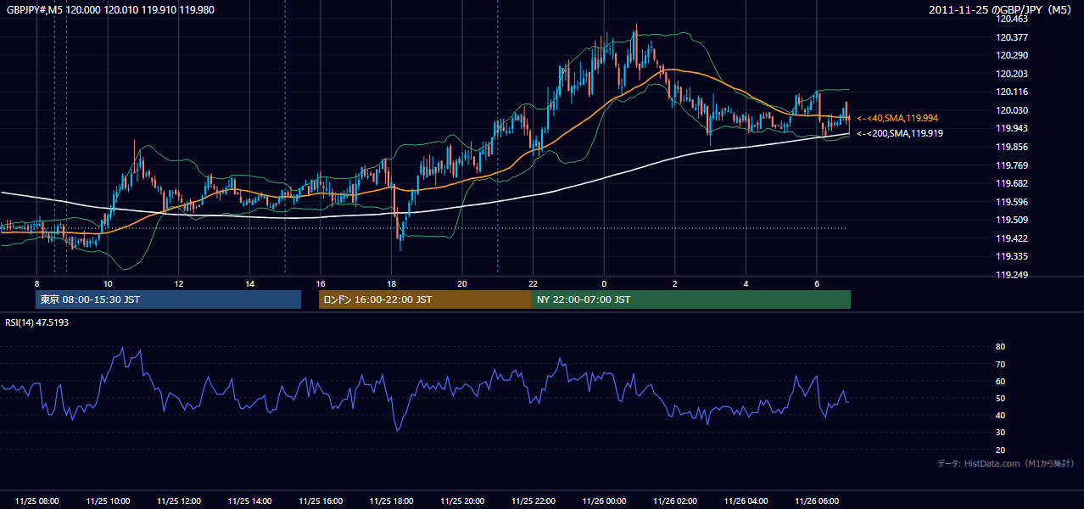Viewport: 1084px width, 509px height.
Task: Click hour label 16 under the price chart
Action: point(321,283)
